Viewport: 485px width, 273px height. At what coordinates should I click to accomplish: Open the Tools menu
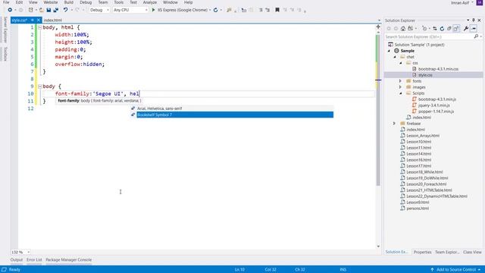[x=119, y=2]
